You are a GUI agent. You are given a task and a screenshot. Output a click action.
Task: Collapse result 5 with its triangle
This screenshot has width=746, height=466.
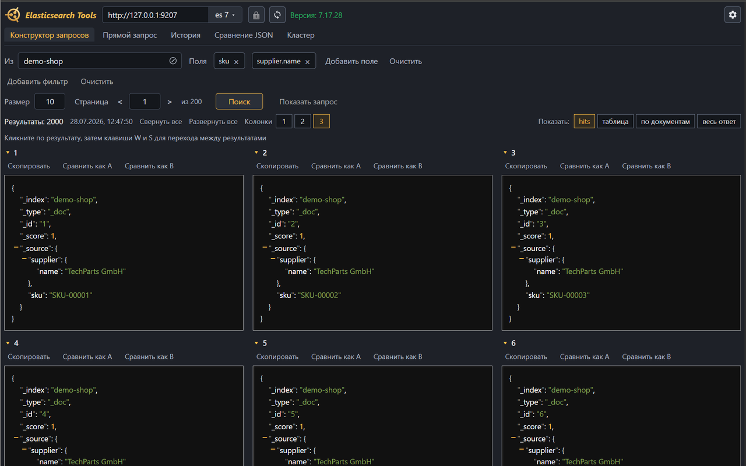tap(256, 343)
